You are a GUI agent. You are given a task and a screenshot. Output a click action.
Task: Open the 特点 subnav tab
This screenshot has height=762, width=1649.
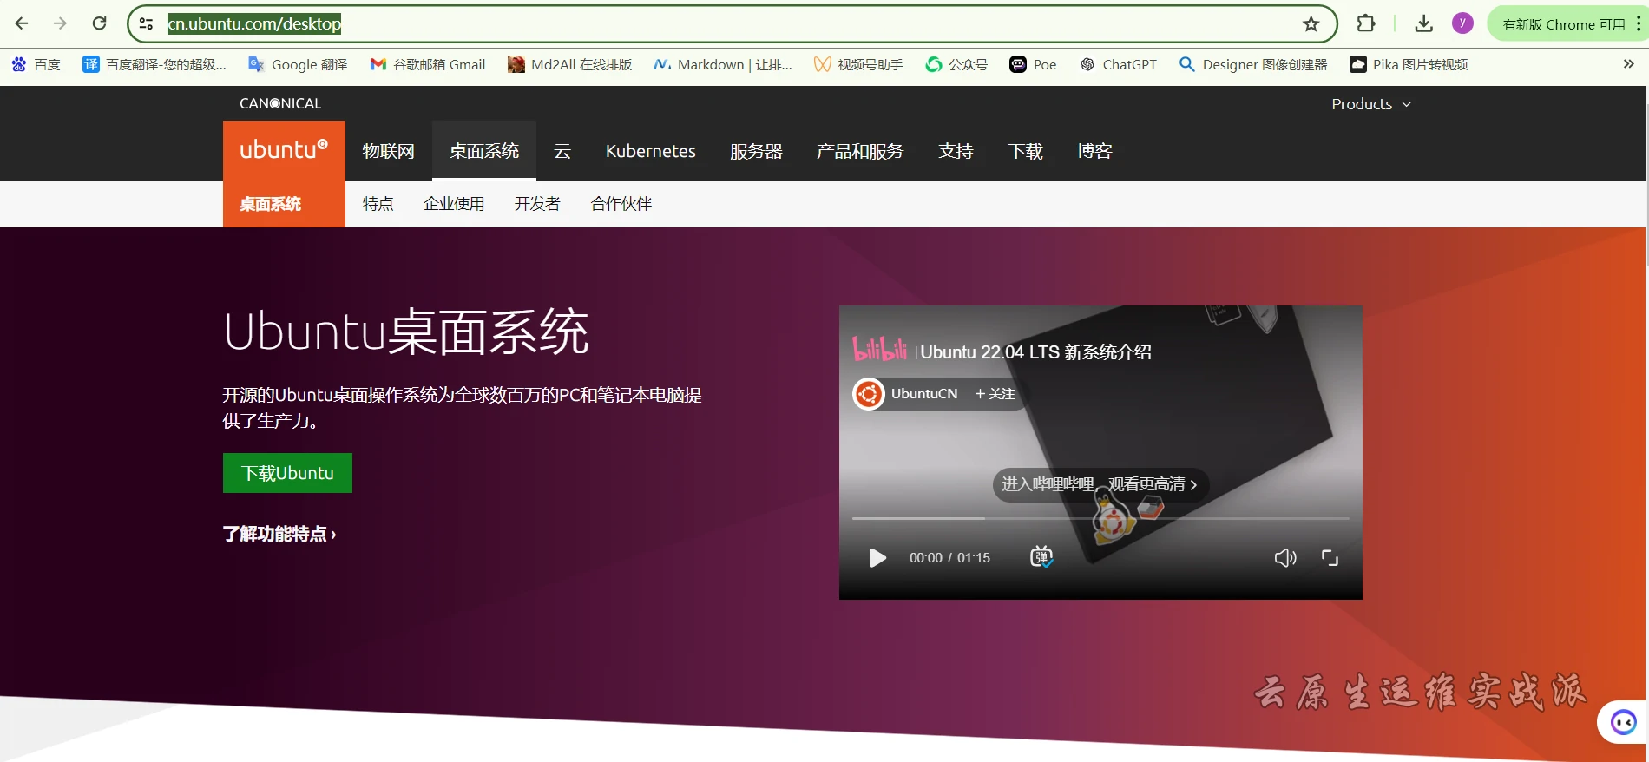pos(378,204)
